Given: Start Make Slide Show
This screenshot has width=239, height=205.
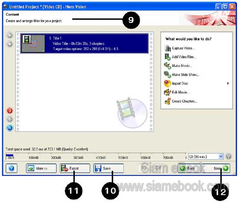Looking at the screenshot, I should 185,75.
